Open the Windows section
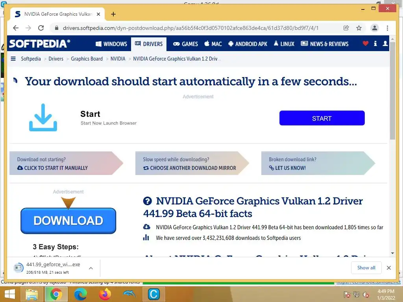Screen dimensions: 403x302 coord(111,44)
